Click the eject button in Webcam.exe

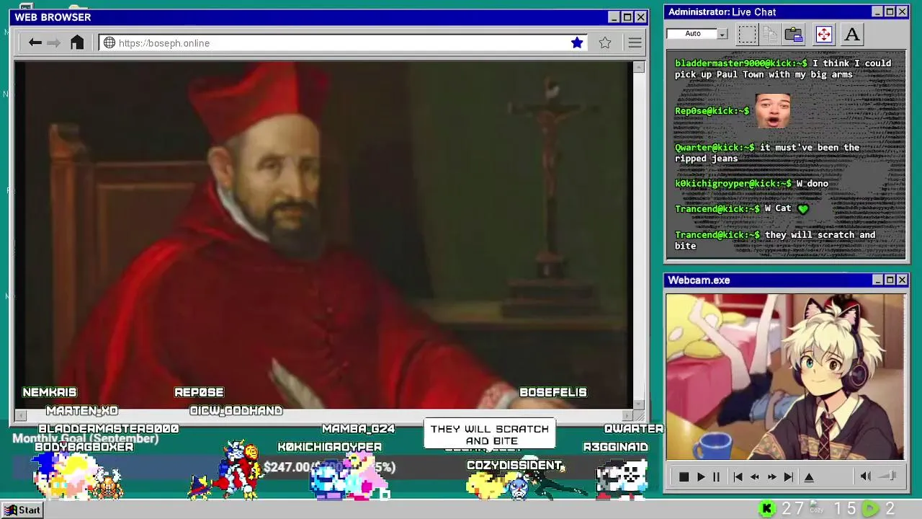pyautogui.click(x=809, y=477)
